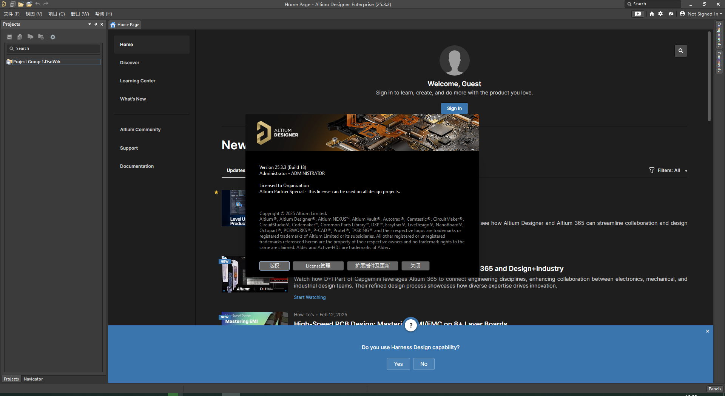
Task: Click the question mark help bubble
Action: click(x=411, y=325)
